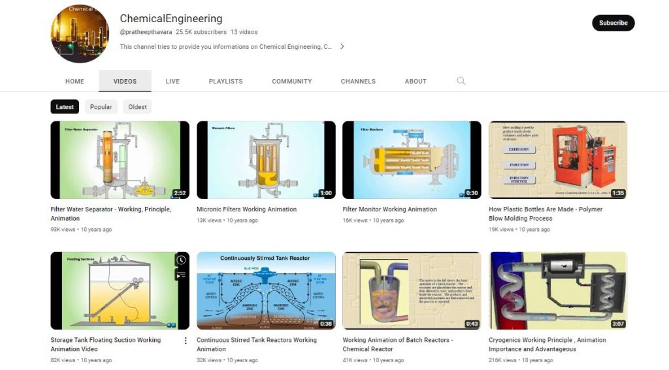Play the Filter Monitor thumbnail
Image resolution: width=669 pixels, height=370 pixels.
(412, 160)
